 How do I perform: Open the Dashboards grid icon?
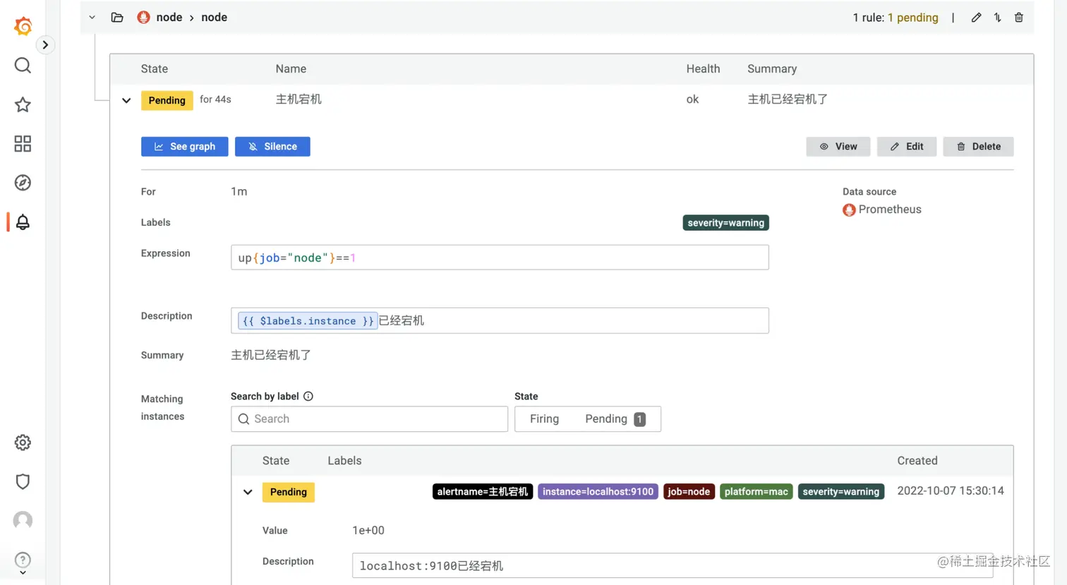(23, 144)
